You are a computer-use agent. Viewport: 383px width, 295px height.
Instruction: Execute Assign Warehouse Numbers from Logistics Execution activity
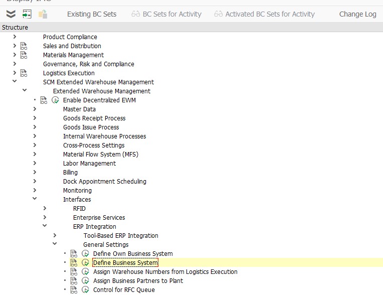[x=85, y=272]
